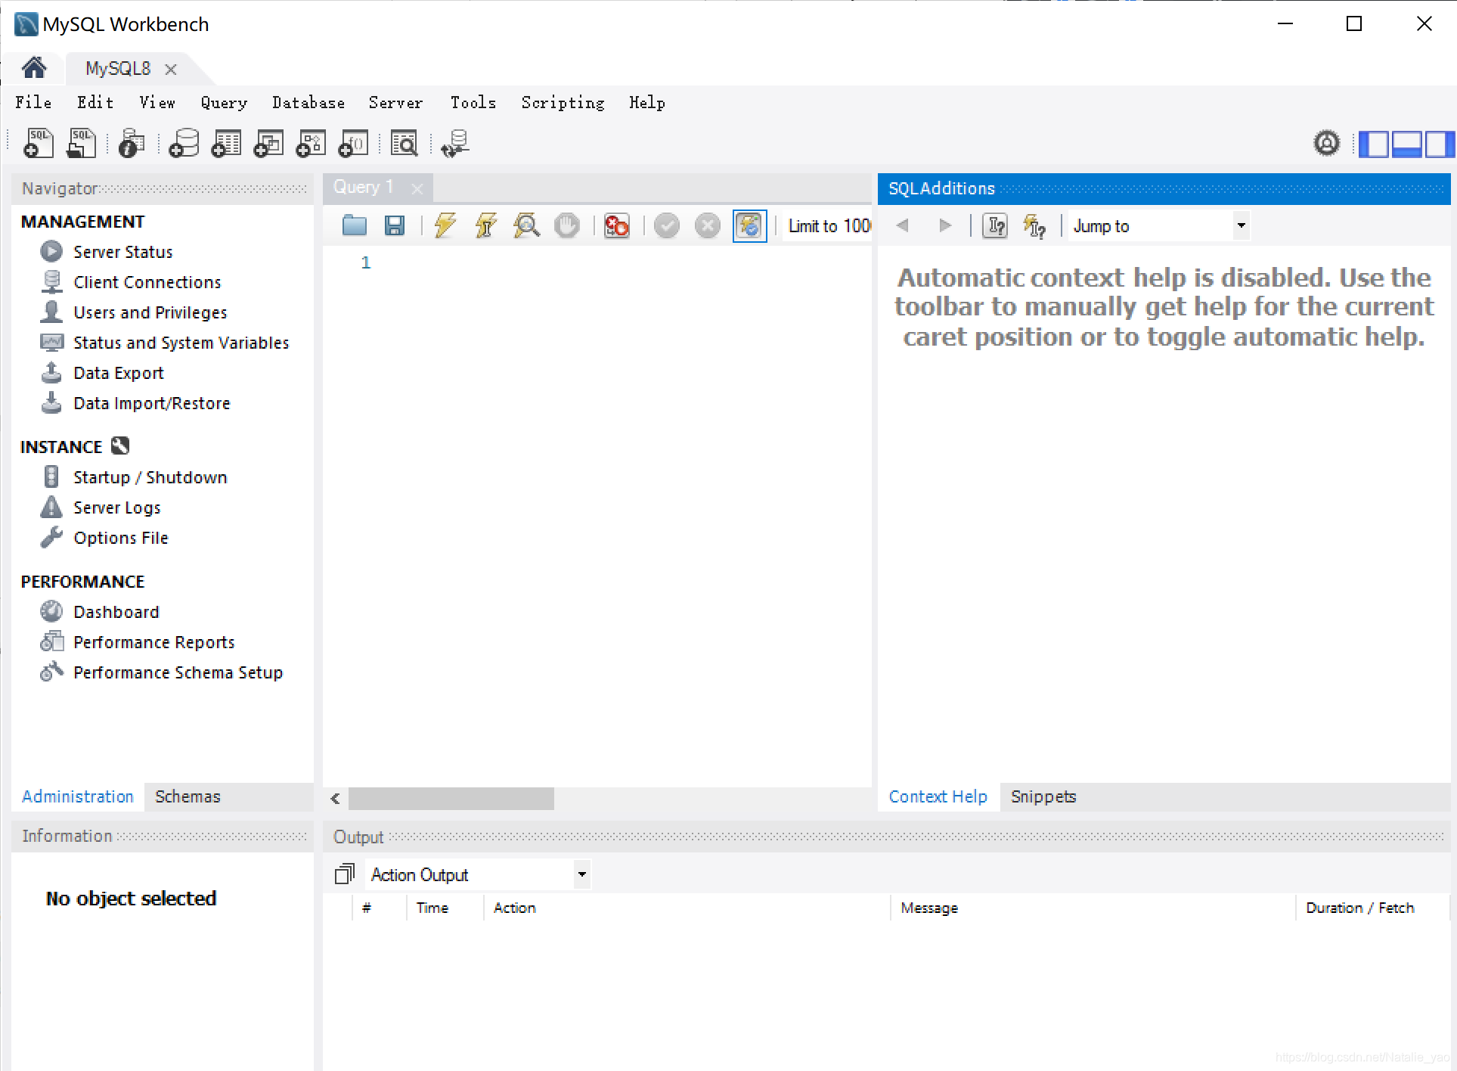Save script using floppy disk icon

click(395, 225)
